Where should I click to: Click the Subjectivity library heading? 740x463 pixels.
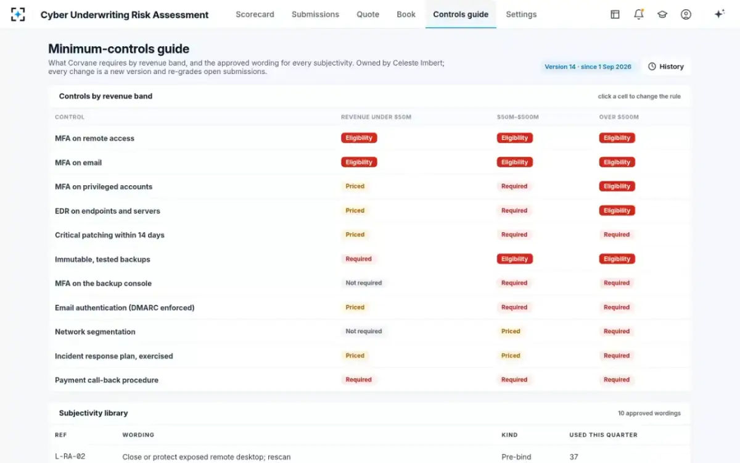pos(94,413)
